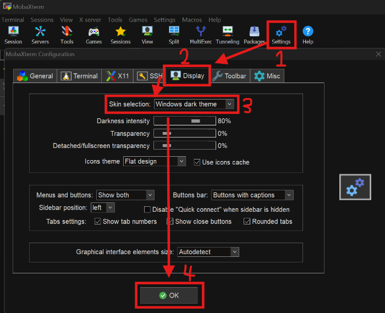
Task: Click the Packages toolbar icon
Action: point(254,35)
